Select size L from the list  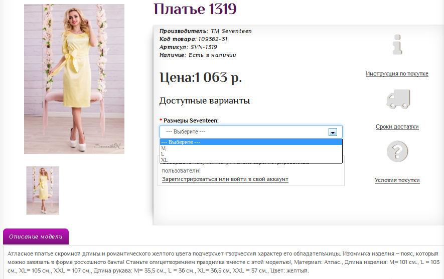pyautogui.click(x=163, y=154)
